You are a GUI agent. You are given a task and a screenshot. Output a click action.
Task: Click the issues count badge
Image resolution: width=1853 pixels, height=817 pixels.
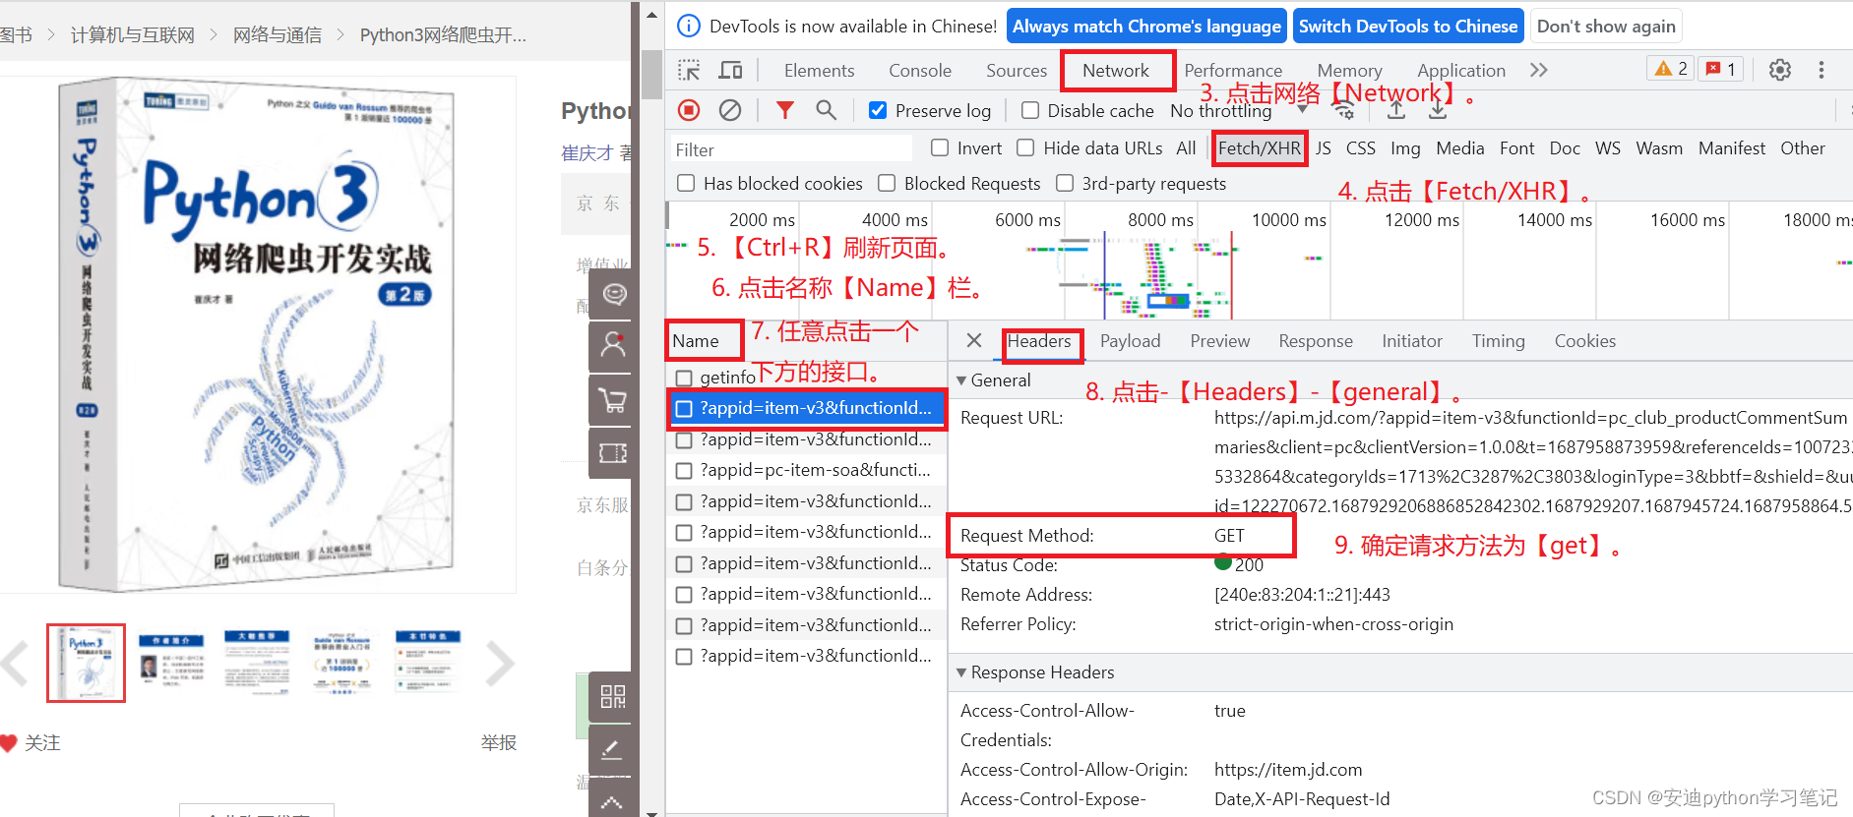point(1722,69)
